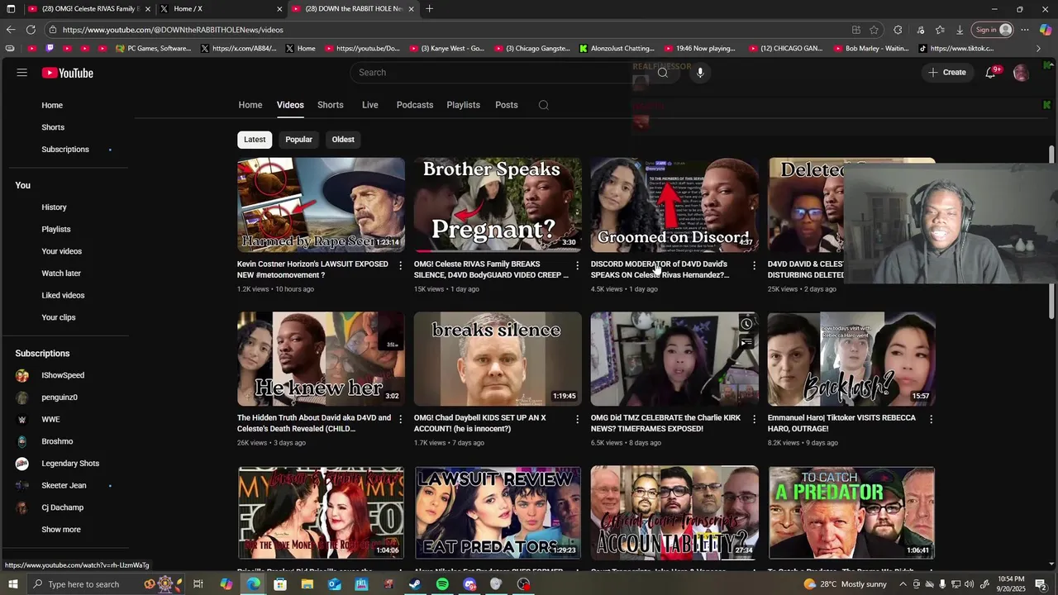This screenshot has height=595, width=1058.
Task: Add to Watch later on Kirk news thumbnail
Action: (x=746, y=324)
